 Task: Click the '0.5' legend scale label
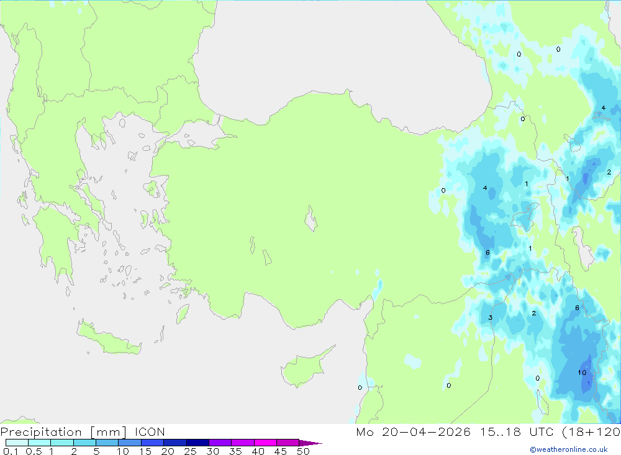(34, 451)
